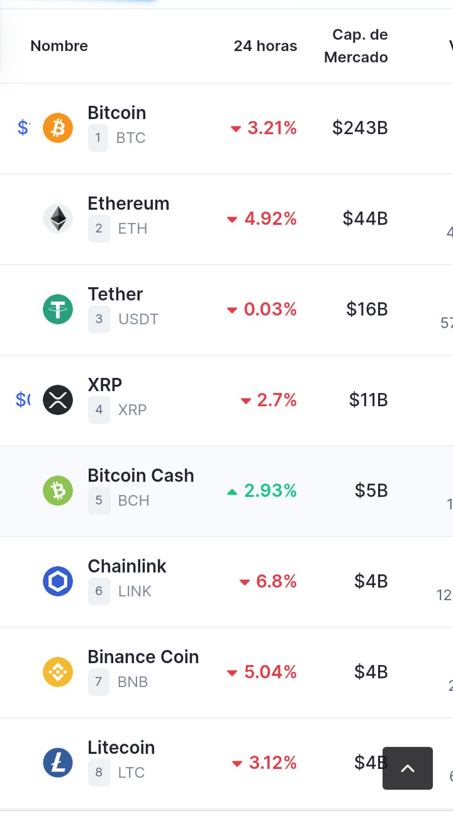
Task: Click the Litecoin rank 8 badge
Action: tap(99, 773)
